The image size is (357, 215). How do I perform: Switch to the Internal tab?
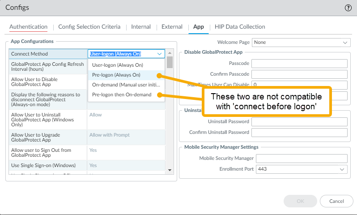141,27
